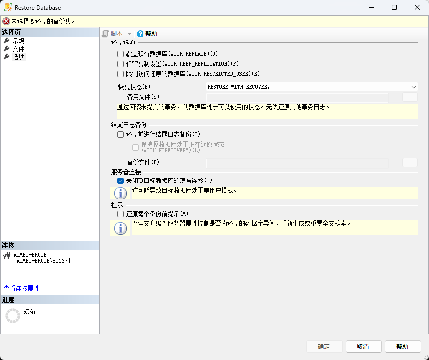Enable 覆盖现有数据库 (WITH REPLACE) checkbox
Screen dimensions: 429x360
(120, 54)
